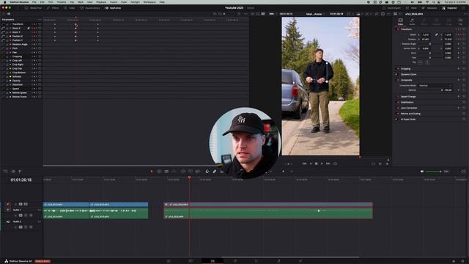Open the project manager home icon
This screenshot has height=264, width=469.
coord(454,261)
